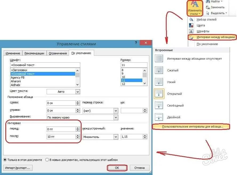Viewport: 237px width, 175px height.
Task: Click size list scroll-down arrow
Action: point(144,83)
